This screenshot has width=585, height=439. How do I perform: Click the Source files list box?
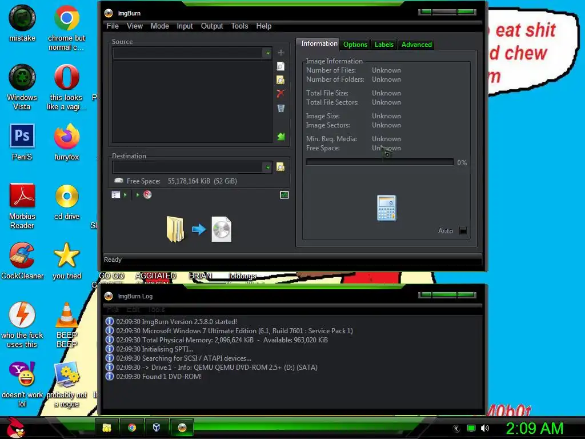(192, 101)
